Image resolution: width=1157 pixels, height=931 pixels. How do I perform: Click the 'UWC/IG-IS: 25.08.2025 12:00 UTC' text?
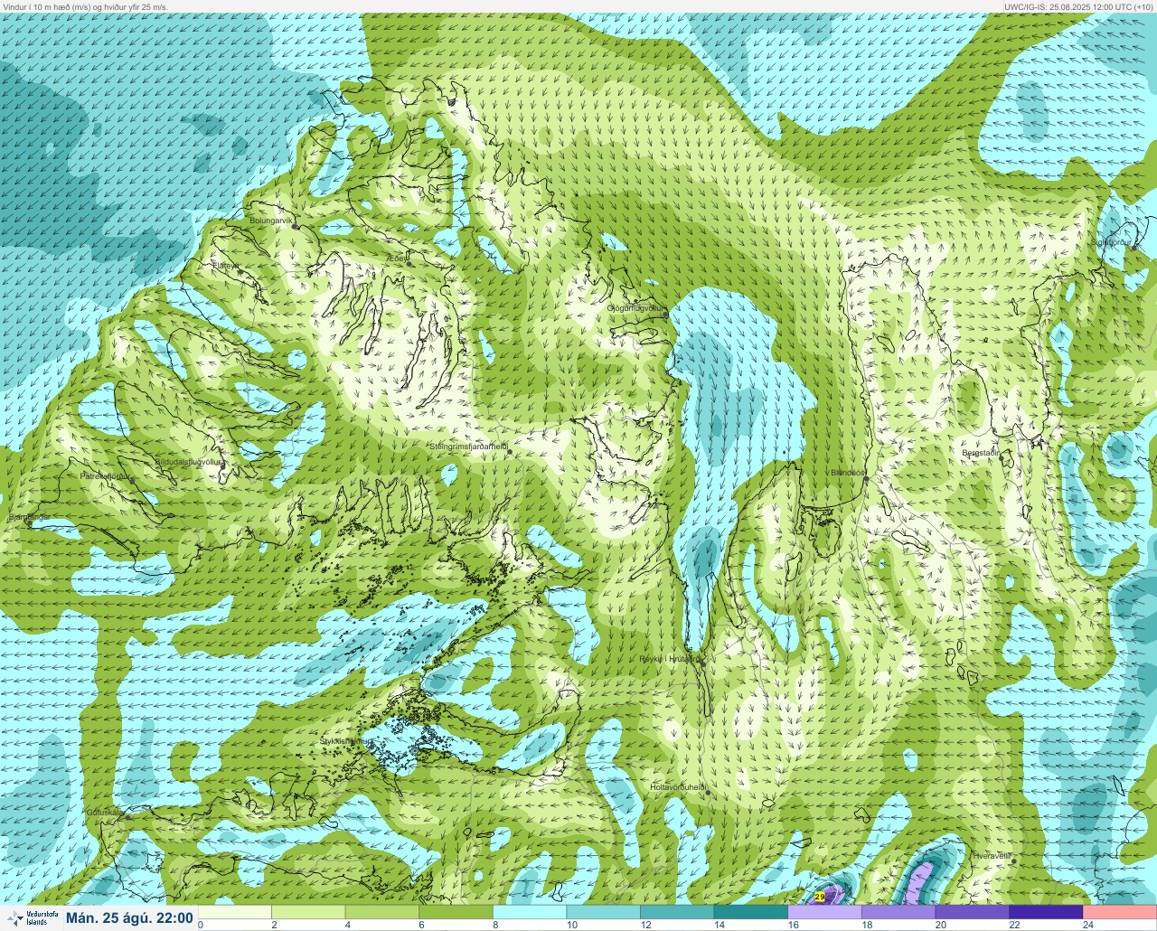tap(1068, 6)
